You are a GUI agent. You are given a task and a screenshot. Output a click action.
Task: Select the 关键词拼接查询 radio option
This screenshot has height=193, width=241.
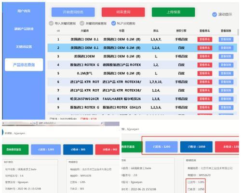(82, 23)
